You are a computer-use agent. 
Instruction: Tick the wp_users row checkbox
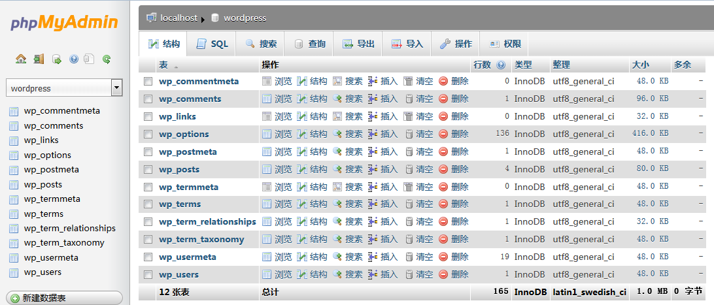pyautogui.click(x=148, y=274)
